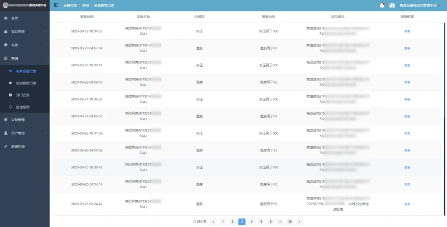Go to pagination page 6

click(x=271, y=222)
